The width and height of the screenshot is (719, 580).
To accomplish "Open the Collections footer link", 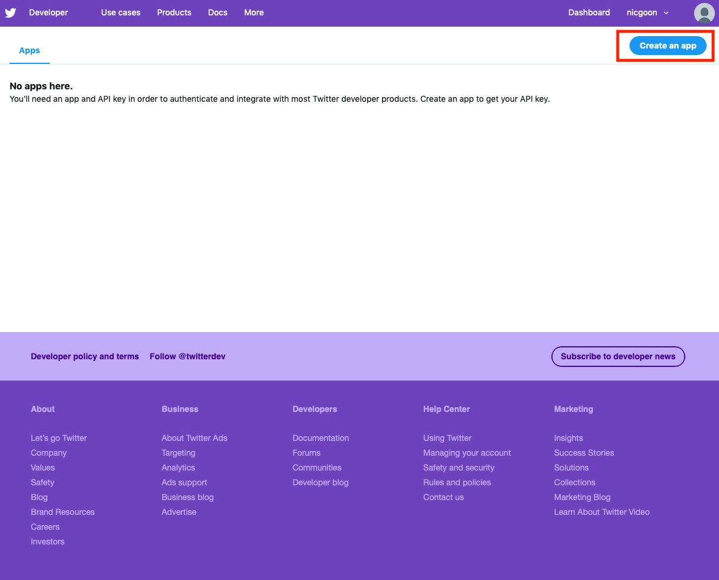I will coord(574,482).
